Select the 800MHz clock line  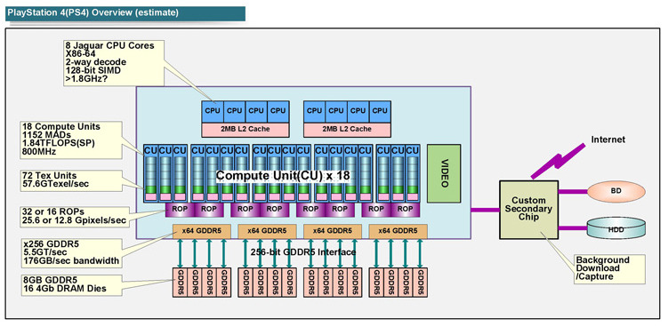pyautogui.click(x=39, y=151)
